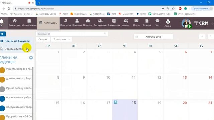Viewport: 214px width, 120px height.
Task: Click the red adblock extension icon
Action: coord(180,9)
